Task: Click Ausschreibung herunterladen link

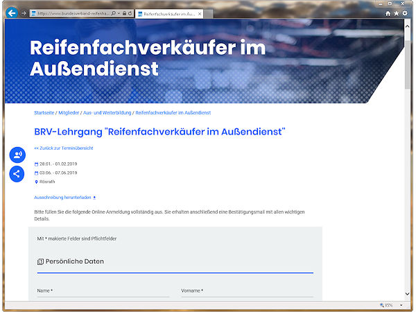Action: [x=62, y=198]
